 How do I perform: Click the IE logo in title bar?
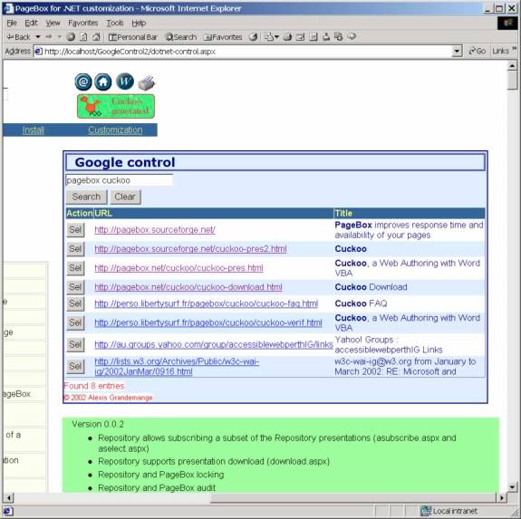9,8
